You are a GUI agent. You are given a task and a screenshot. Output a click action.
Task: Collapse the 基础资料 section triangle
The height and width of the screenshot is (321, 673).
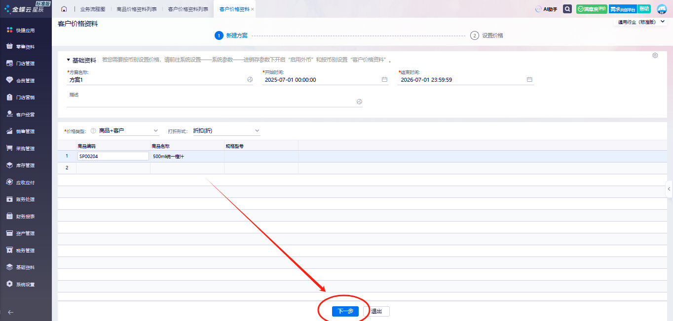(69, 60)
